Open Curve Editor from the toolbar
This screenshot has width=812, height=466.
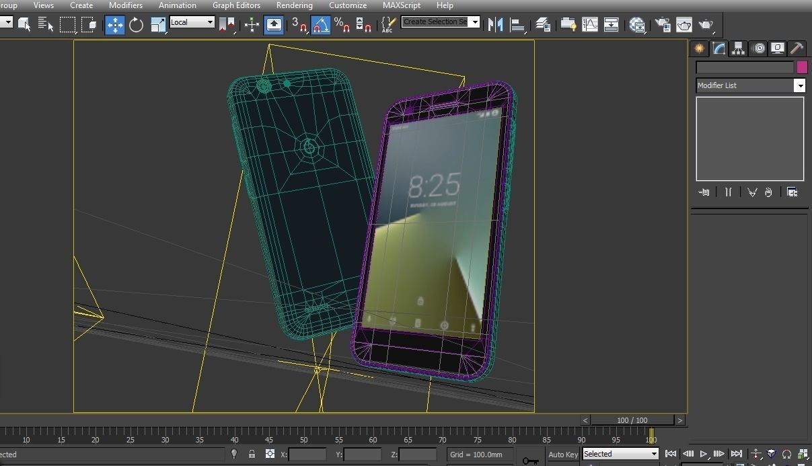coord(590,25)
